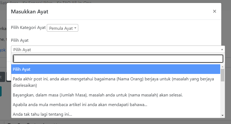Click the list scrollbar up arrow

[222, 66]
